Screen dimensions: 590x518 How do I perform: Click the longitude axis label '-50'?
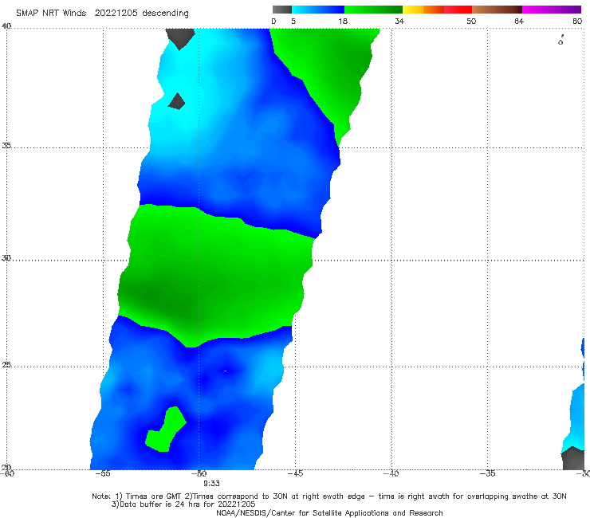click(199, 473)
